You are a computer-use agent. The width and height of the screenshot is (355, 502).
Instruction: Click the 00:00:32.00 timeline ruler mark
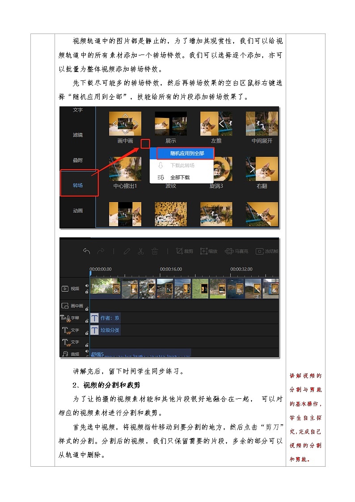pyautogui.click(x=241, y=269)
